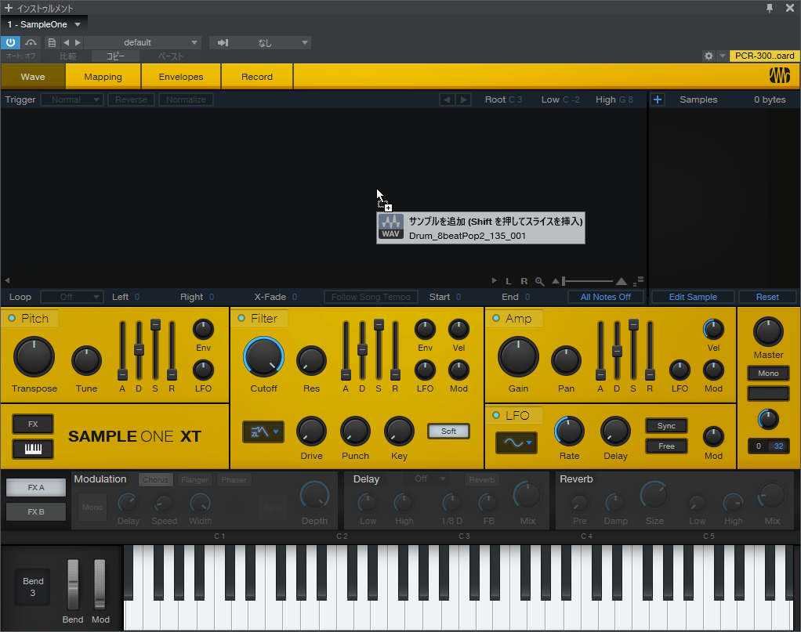Select the FX B tab
801x632 pixels.
pyautogui.click(x=36, y=511)
